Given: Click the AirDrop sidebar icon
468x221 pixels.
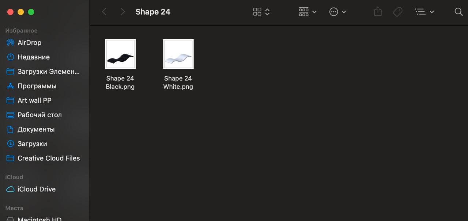Looking at the screenshot, I should click(x=11, y=43).
